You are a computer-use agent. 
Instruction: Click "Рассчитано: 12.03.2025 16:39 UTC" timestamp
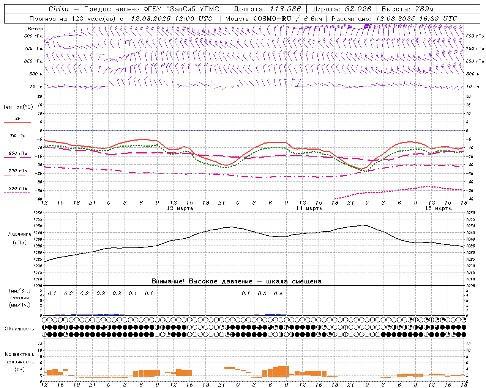coord(394,19)
